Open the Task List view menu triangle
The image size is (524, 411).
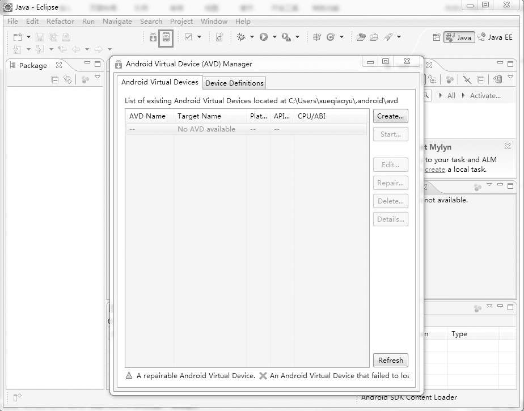click(510, 77)
